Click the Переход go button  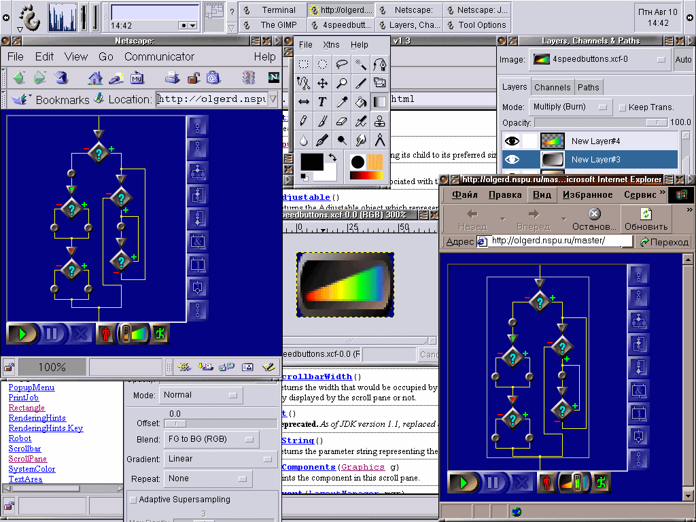664,242
